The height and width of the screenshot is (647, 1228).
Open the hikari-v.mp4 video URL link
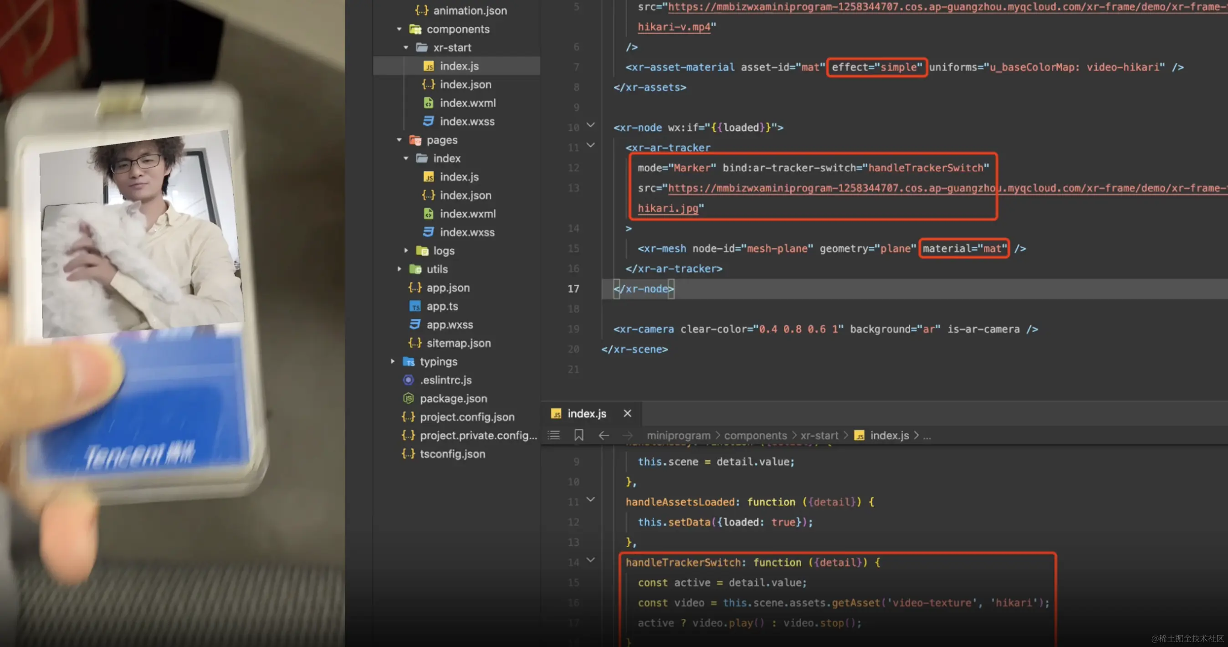click(x=674, y=27)
